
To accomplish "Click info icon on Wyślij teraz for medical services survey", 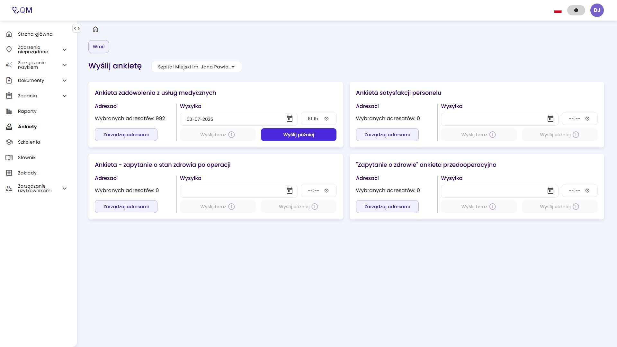I will click(231, 135).
